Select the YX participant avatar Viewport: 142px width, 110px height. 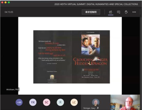[x=33, y=102]
